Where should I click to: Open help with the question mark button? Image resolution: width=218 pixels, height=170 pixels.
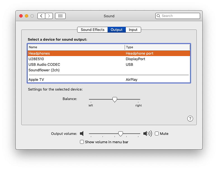coord(190,119)
